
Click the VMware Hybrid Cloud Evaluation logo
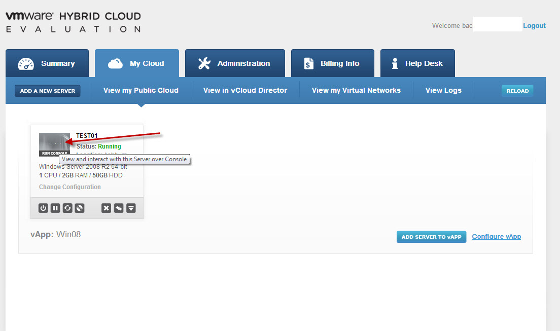click(73, 22)
